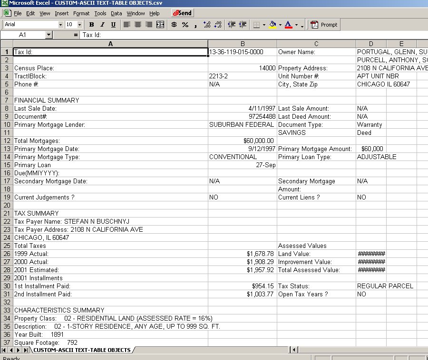
Task: Open the Help menu
Action: point(154,13)
